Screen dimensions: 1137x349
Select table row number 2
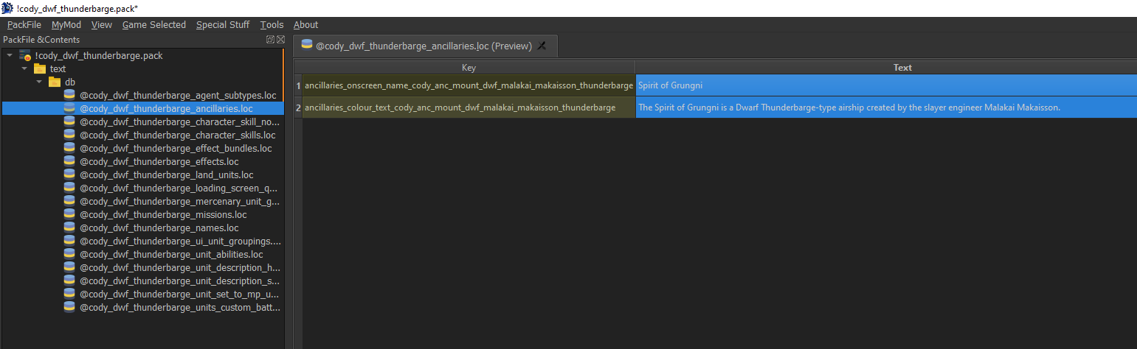point(298,107)
